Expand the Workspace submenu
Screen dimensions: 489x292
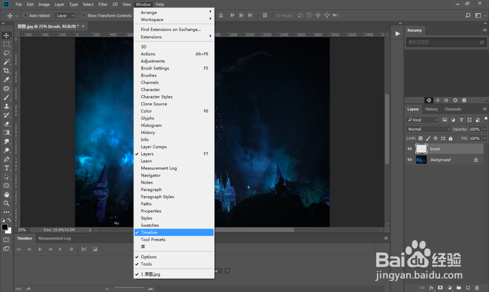tap(174, 20)
